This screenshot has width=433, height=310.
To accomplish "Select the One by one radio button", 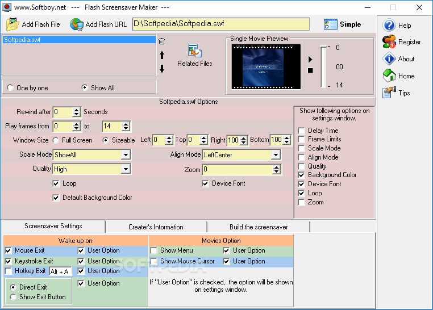I will 10,87.
